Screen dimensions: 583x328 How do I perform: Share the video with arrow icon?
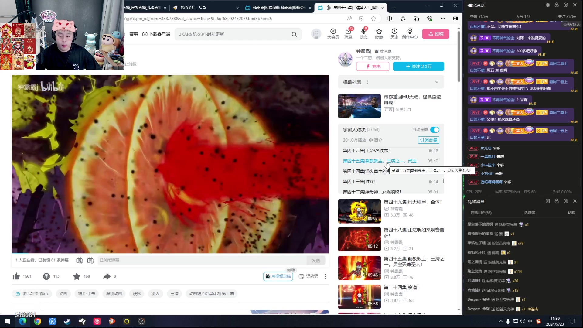(x=107, y=276)
